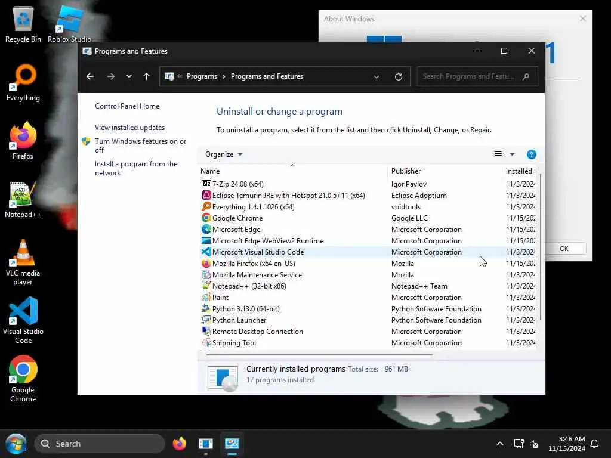Click the taskbar Search box
The image size is (611, 458).
[x=100, y=444]
